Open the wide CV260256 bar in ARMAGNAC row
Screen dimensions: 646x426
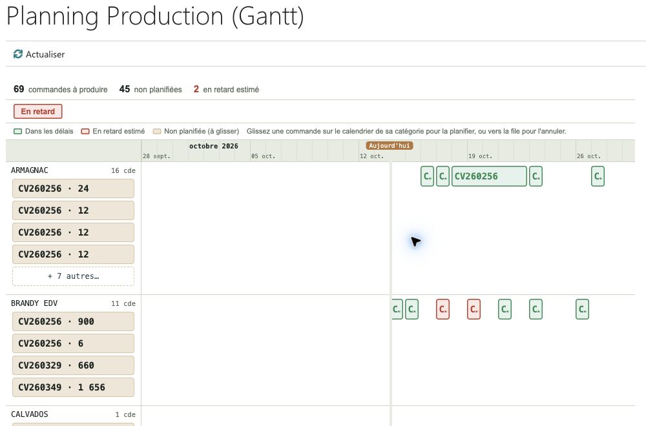tap(489, 176)
